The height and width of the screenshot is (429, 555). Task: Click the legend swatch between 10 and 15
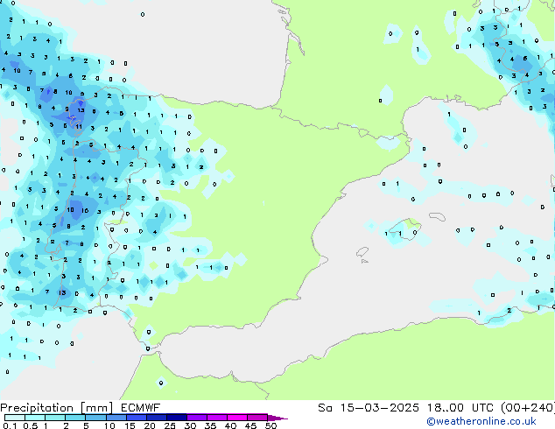pos(116,418)
